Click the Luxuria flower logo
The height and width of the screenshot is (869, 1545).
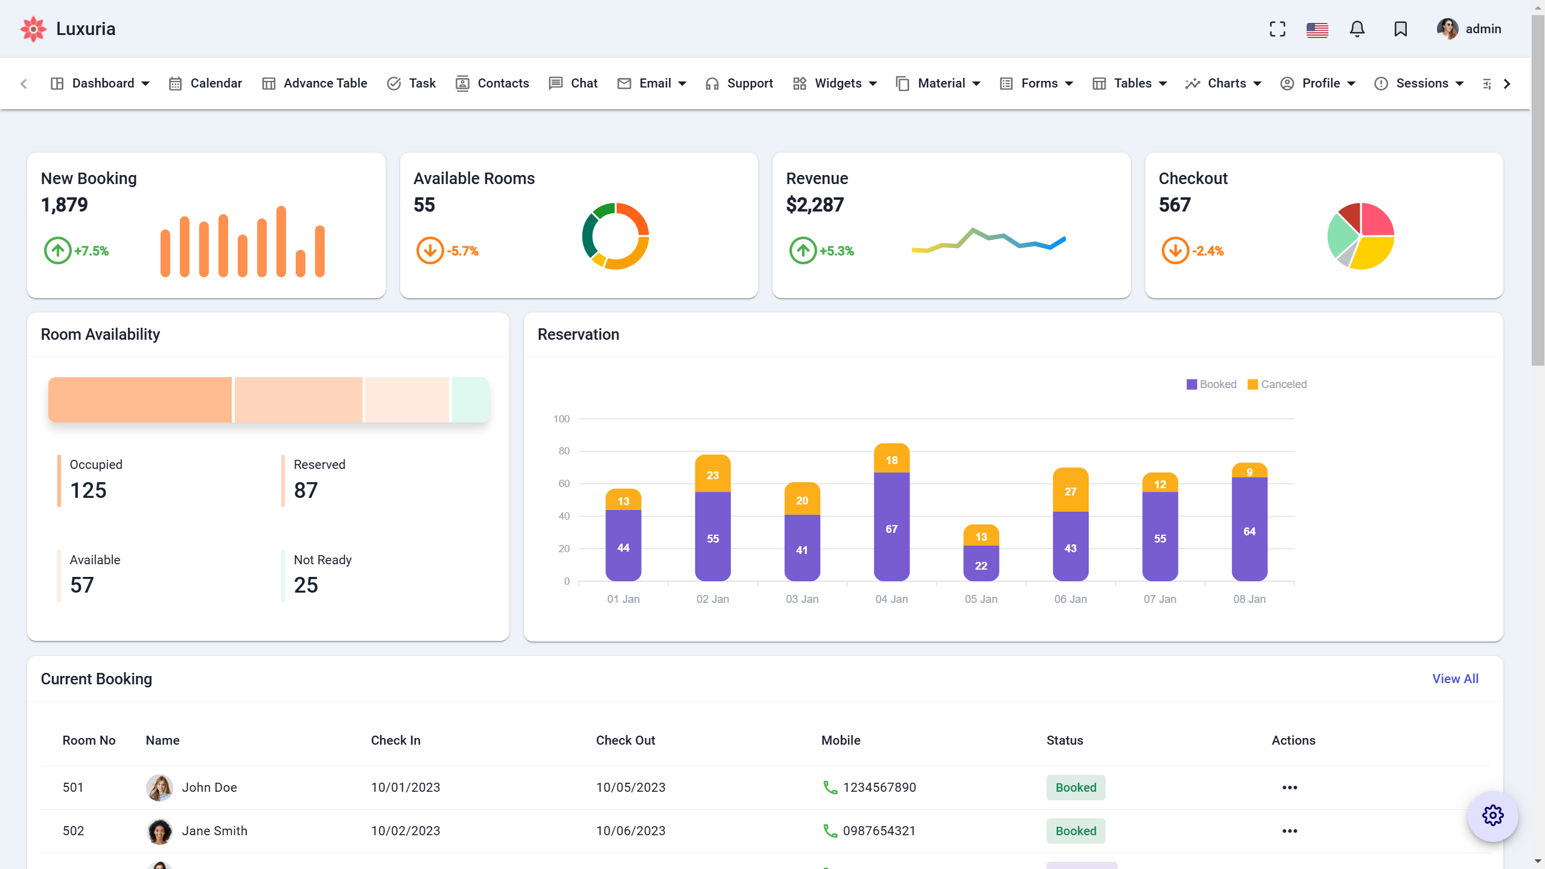[x=33, y=28]
